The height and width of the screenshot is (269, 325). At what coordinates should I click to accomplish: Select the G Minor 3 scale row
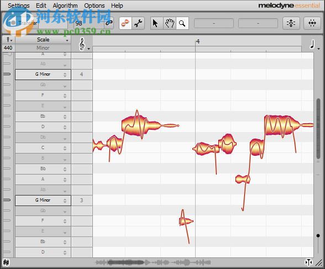click(x=43, y=201)
